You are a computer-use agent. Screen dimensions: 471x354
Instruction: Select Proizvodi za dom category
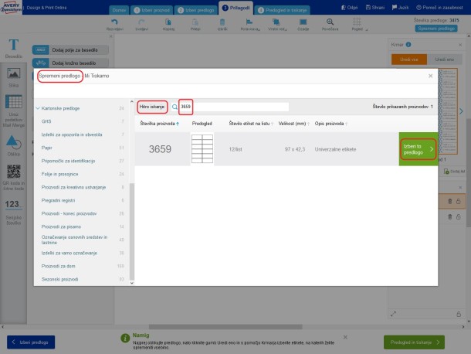coord(58,266)
